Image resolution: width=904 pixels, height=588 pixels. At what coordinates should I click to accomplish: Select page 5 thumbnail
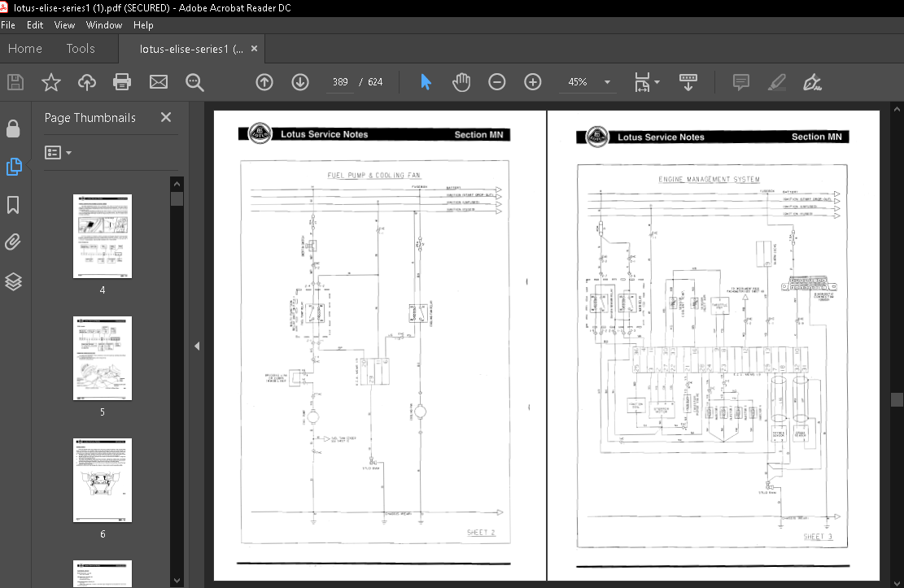pyautogui.click(x=103, y=358)
